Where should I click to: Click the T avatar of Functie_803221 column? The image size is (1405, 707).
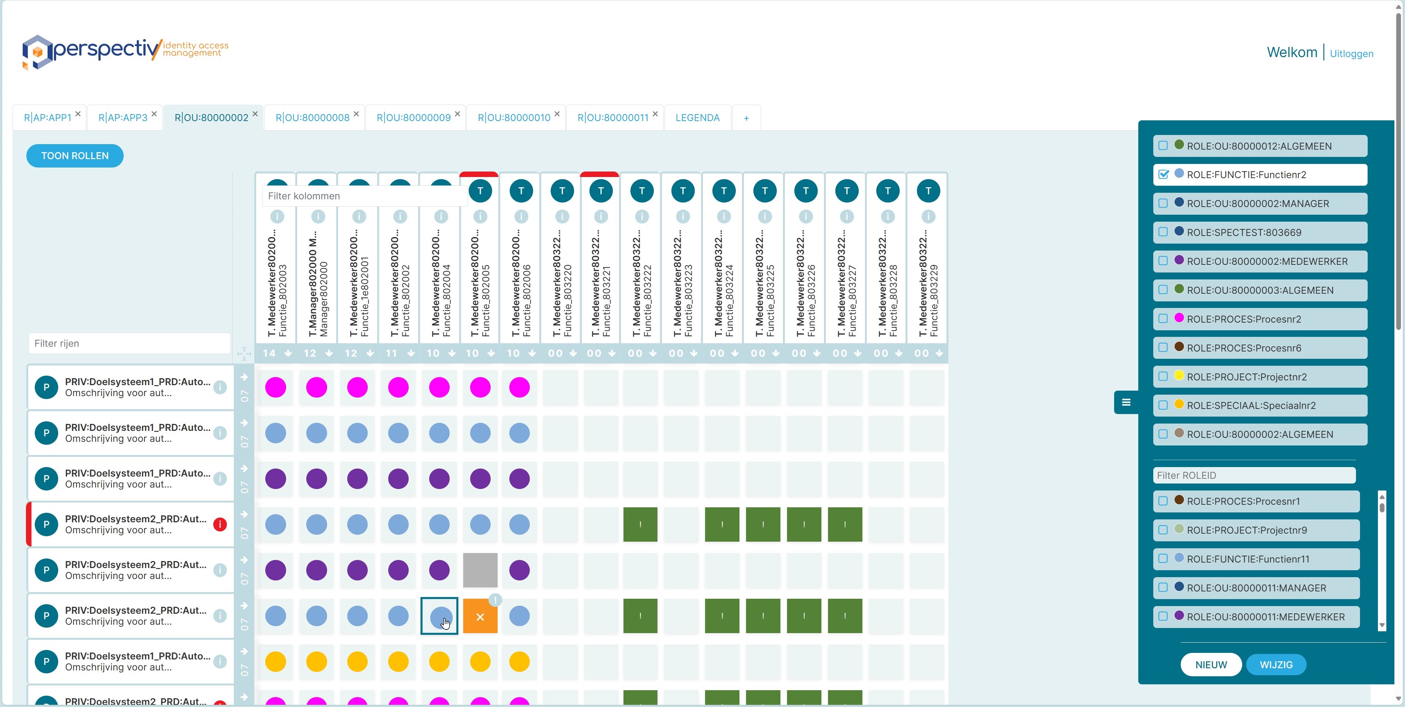600,191
